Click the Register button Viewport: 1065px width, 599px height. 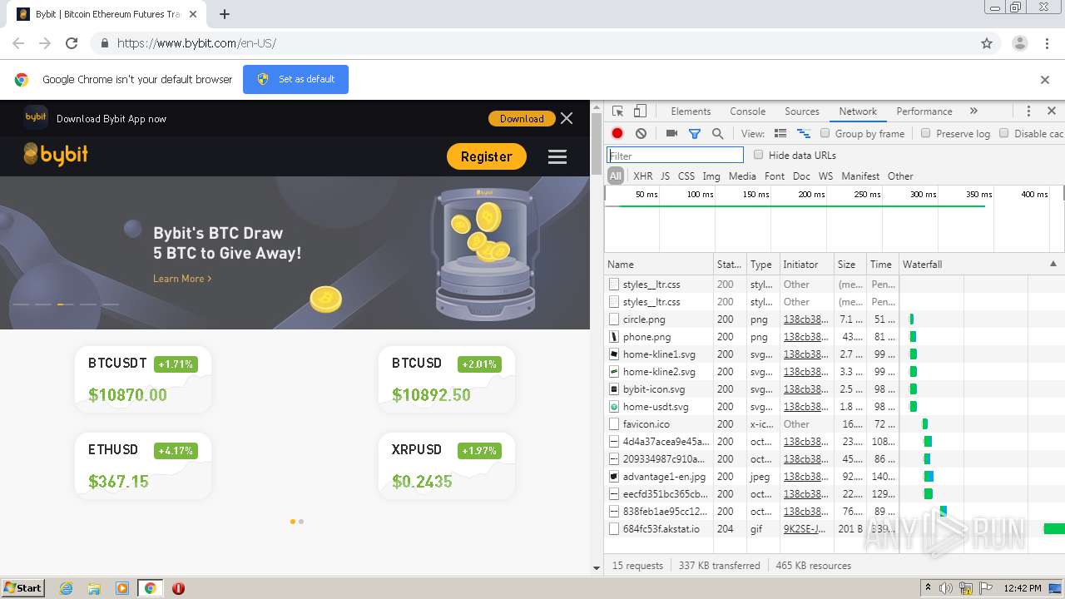pyautogui.click(x=487, y=156)
